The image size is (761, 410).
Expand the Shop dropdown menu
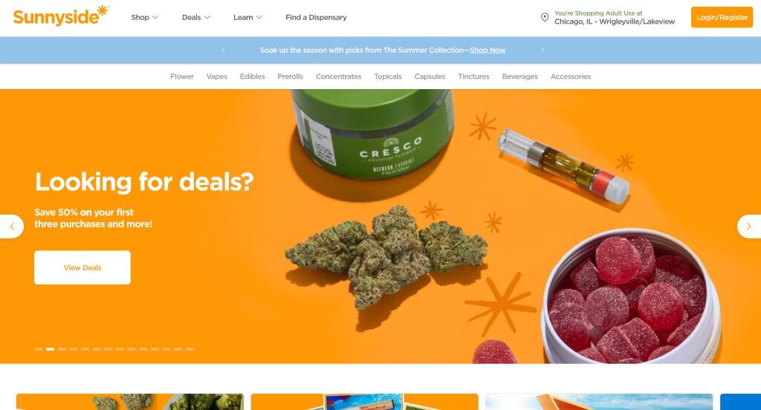coord(145,18)
